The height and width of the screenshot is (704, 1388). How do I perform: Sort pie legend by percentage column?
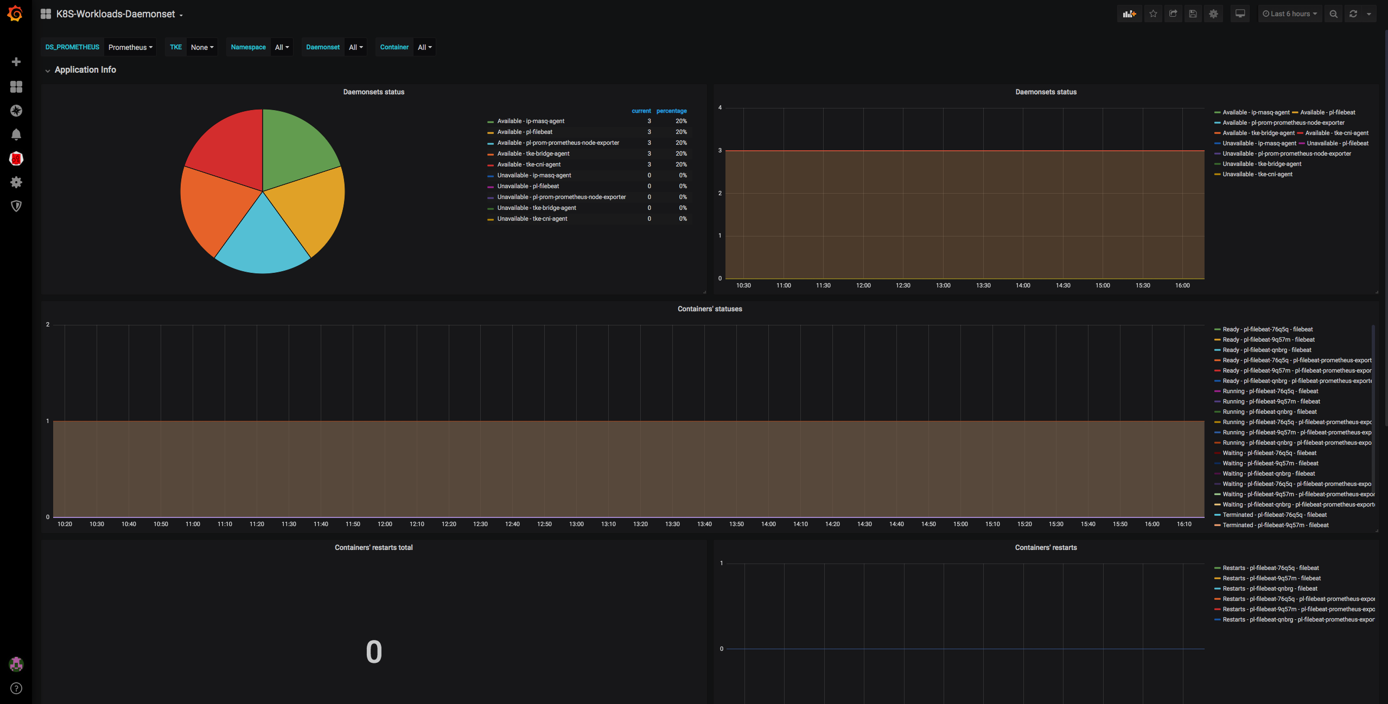tap(671, 111)
